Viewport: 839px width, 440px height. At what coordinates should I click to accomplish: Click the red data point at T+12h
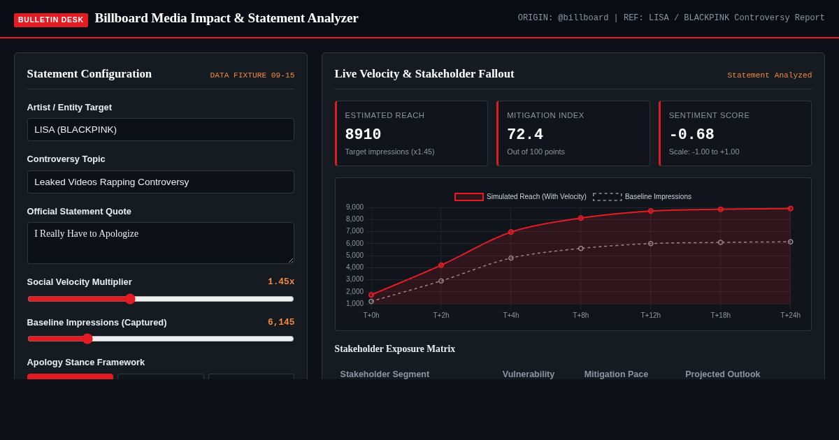tap(651, 211)
